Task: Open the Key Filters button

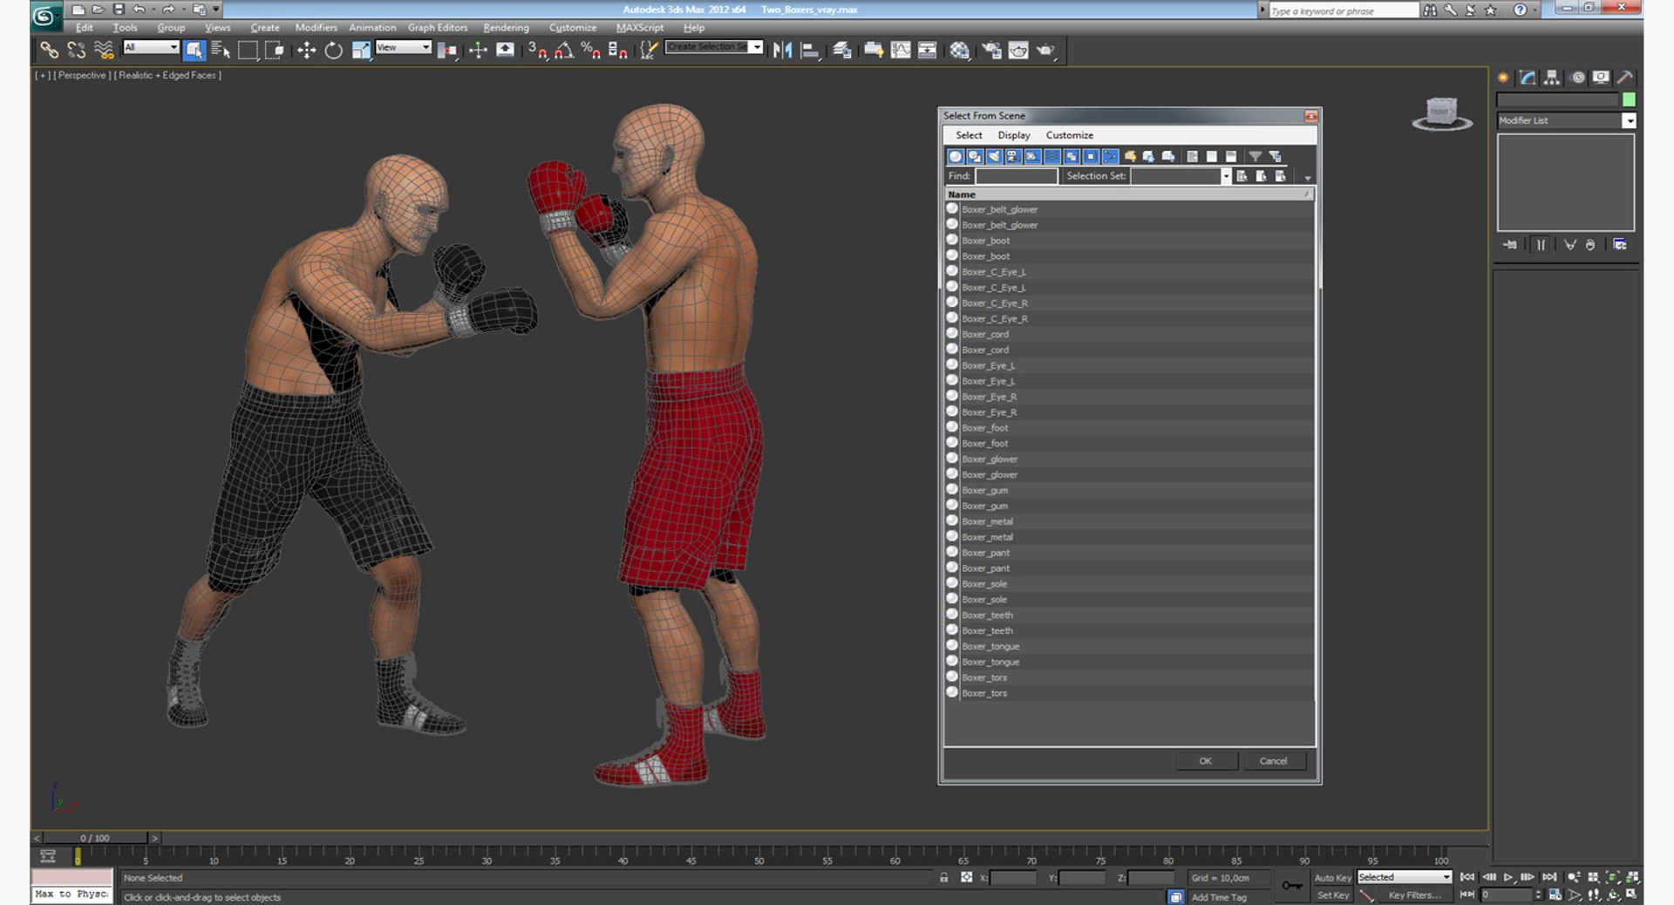Action: tap(1413, 895)
